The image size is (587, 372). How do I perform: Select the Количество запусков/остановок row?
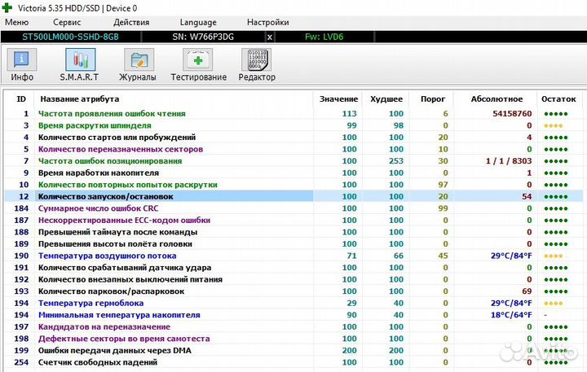(106, 196)
